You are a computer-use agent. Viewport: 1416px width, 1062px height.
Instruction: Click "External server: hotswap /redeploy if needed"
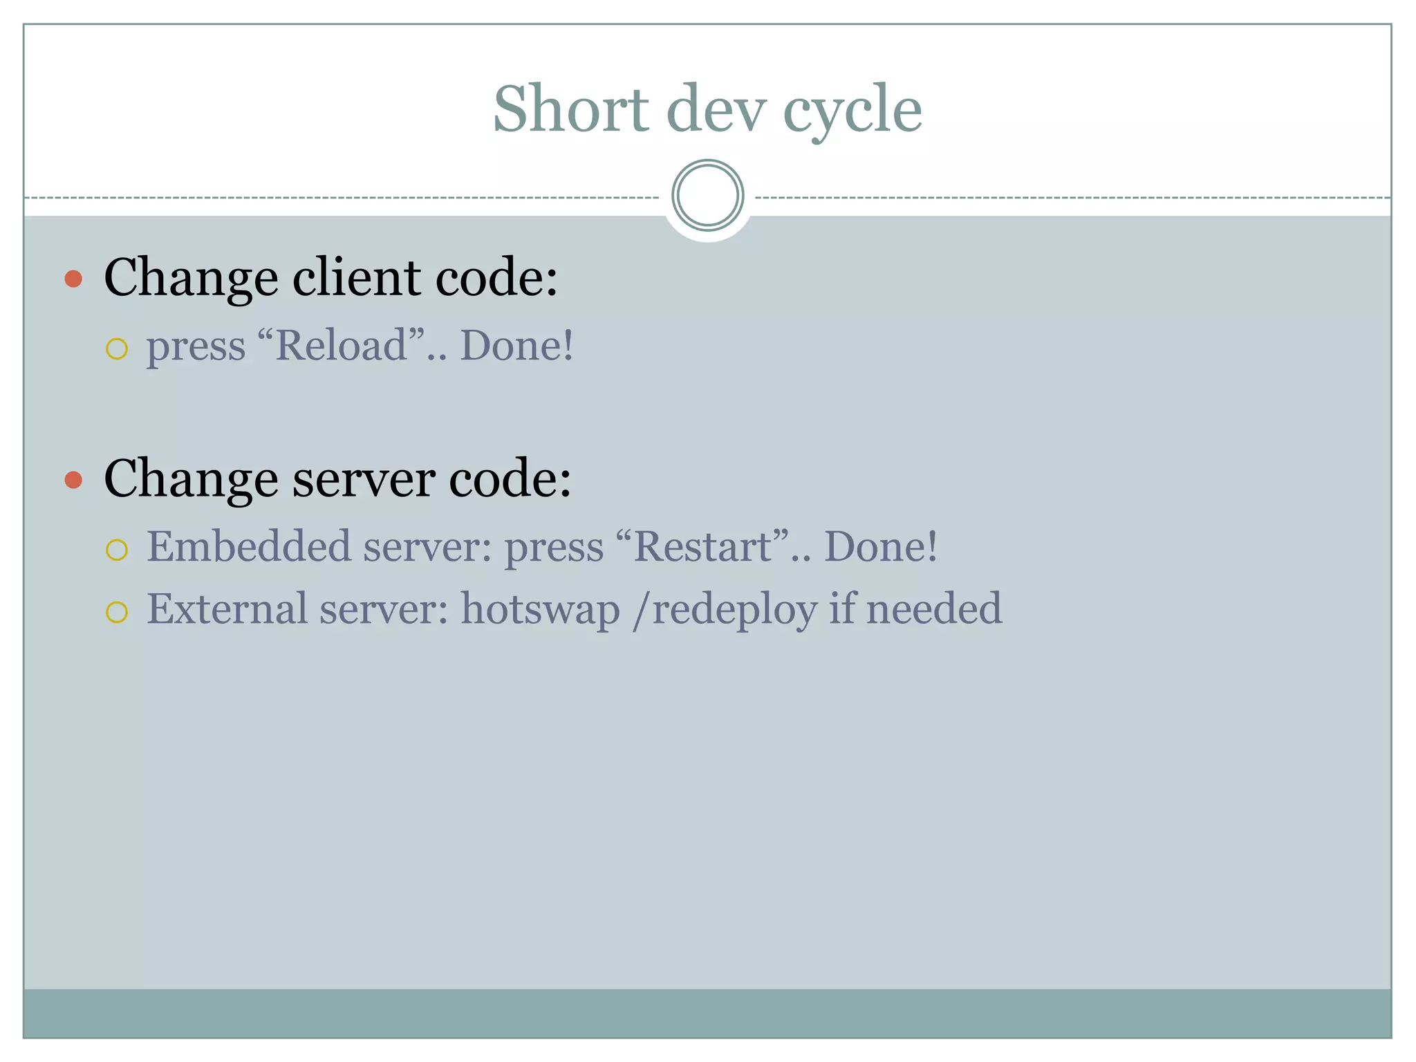tap(574, 609)
